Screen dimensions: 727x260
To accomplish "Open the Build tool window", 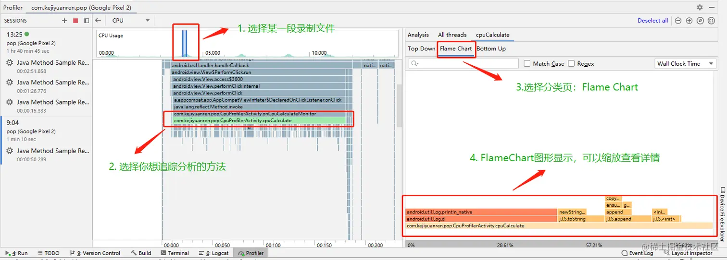I will [140, 253].
